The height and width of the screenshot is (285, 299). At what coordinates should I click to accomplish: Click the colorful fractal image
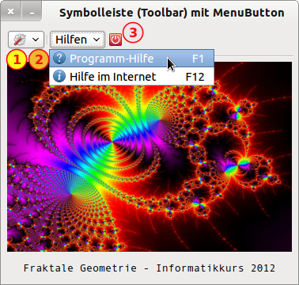pyautogui.click(x=149, y=157)
